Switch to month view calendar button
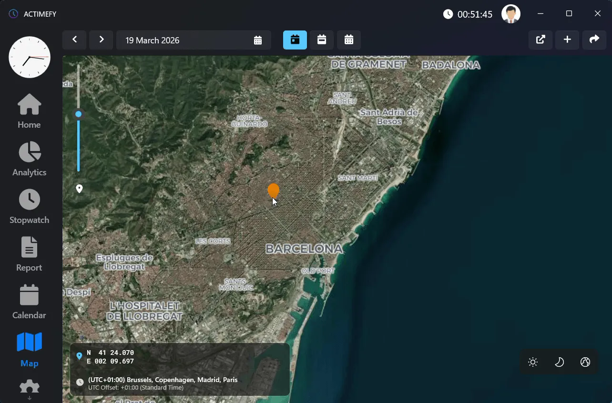The image size is (612, 403). [349, 40]
